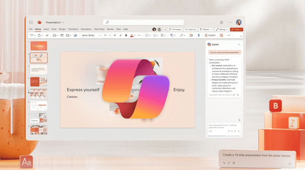Open the File menu

(31, 29)
